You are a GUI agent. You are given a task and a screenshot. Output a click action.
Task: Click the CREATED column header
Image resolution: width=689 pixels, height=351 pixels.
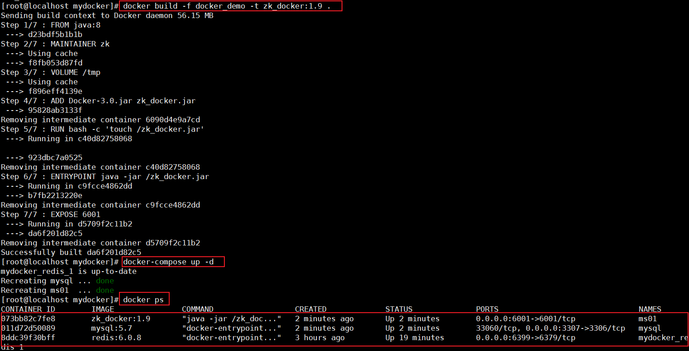pyautogui.click(x=311, y=309)
